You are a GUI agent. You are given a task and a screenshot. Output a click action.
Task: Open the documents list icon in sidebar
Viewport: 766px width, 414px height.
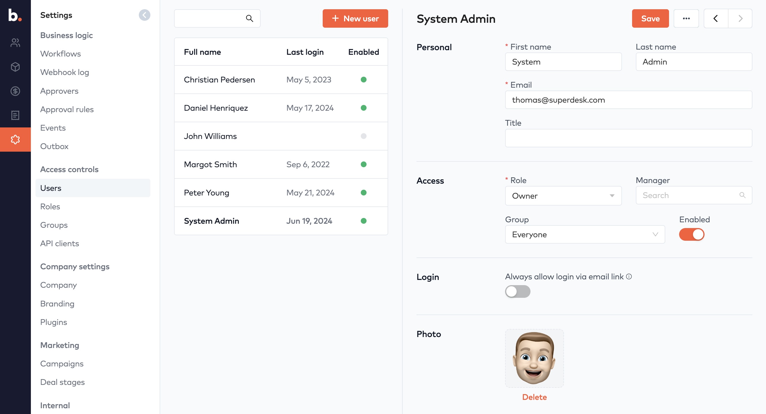(x=15, y=115)
